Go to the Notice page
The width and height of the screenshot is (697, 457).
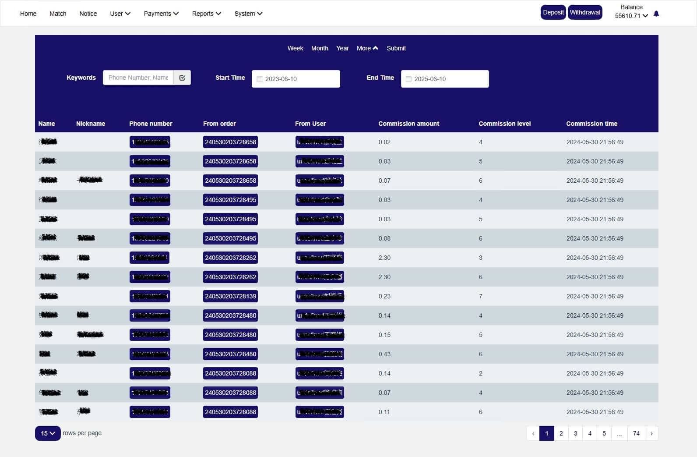pos(88,14)
